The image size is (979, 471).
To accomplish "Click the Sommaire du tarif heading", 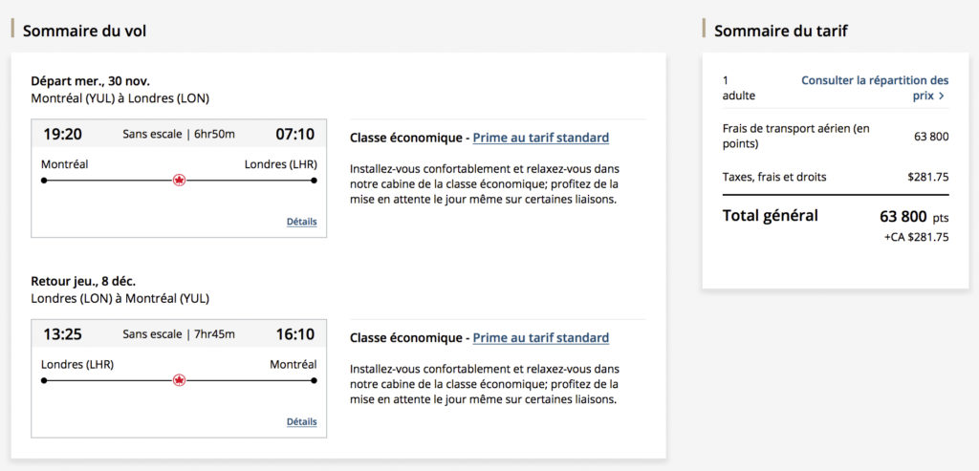I will pos(780,31).
